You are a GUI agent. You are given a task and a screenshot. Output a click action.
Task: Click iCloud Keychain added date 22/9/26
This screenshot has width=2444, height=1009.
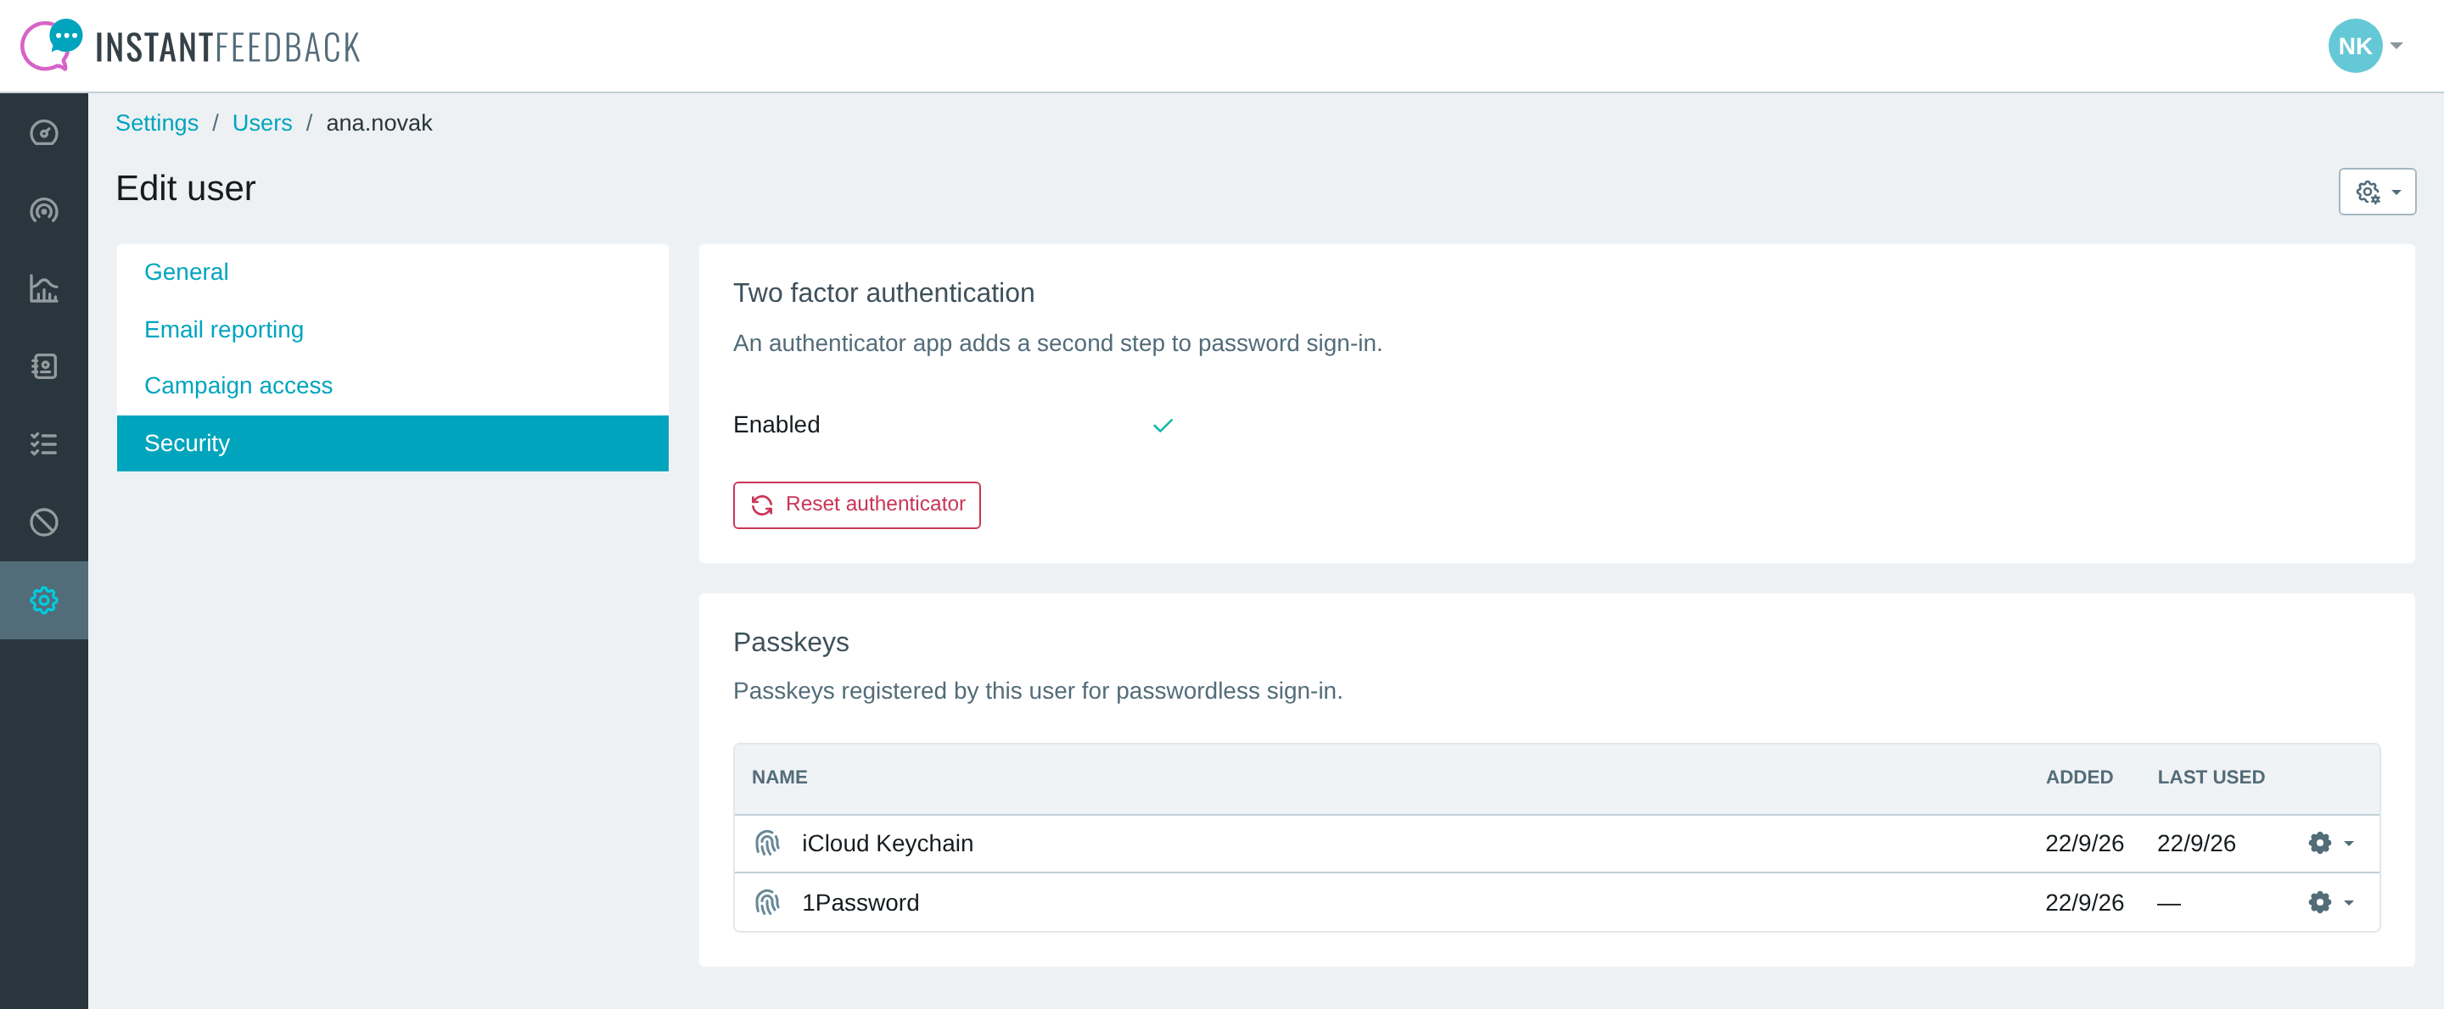(2083, 843)
